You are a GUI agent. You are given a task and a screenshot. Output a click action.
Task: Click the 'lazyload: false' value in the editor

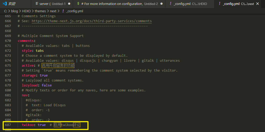point(47,85)
